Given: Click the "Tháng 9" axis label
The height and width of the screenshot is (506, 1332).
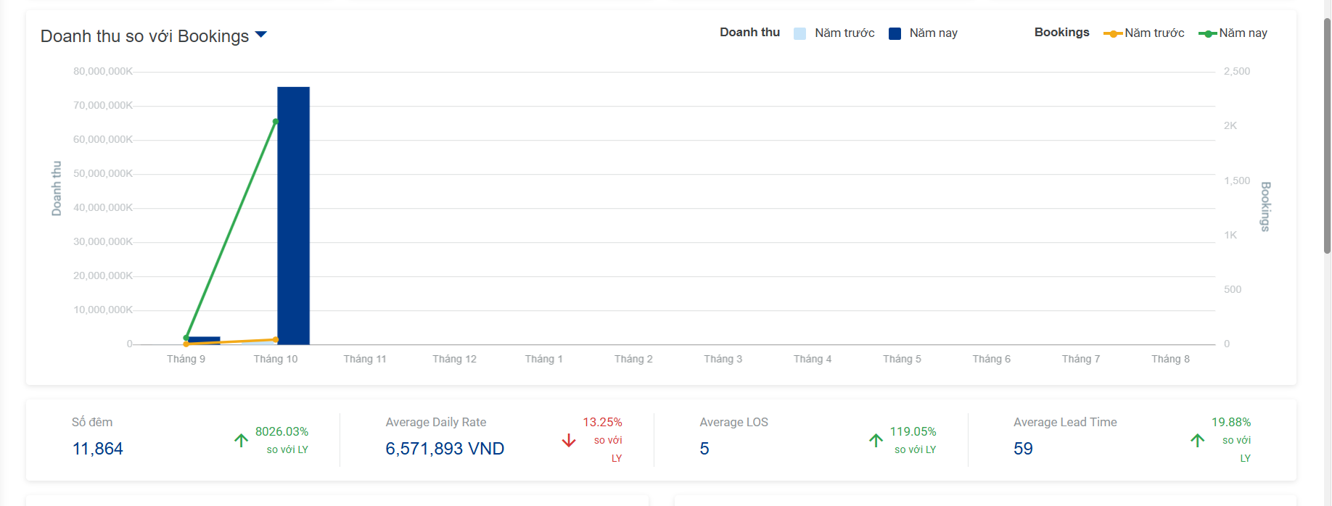Looking at the screenshot, I should click(x=186, y=359).
